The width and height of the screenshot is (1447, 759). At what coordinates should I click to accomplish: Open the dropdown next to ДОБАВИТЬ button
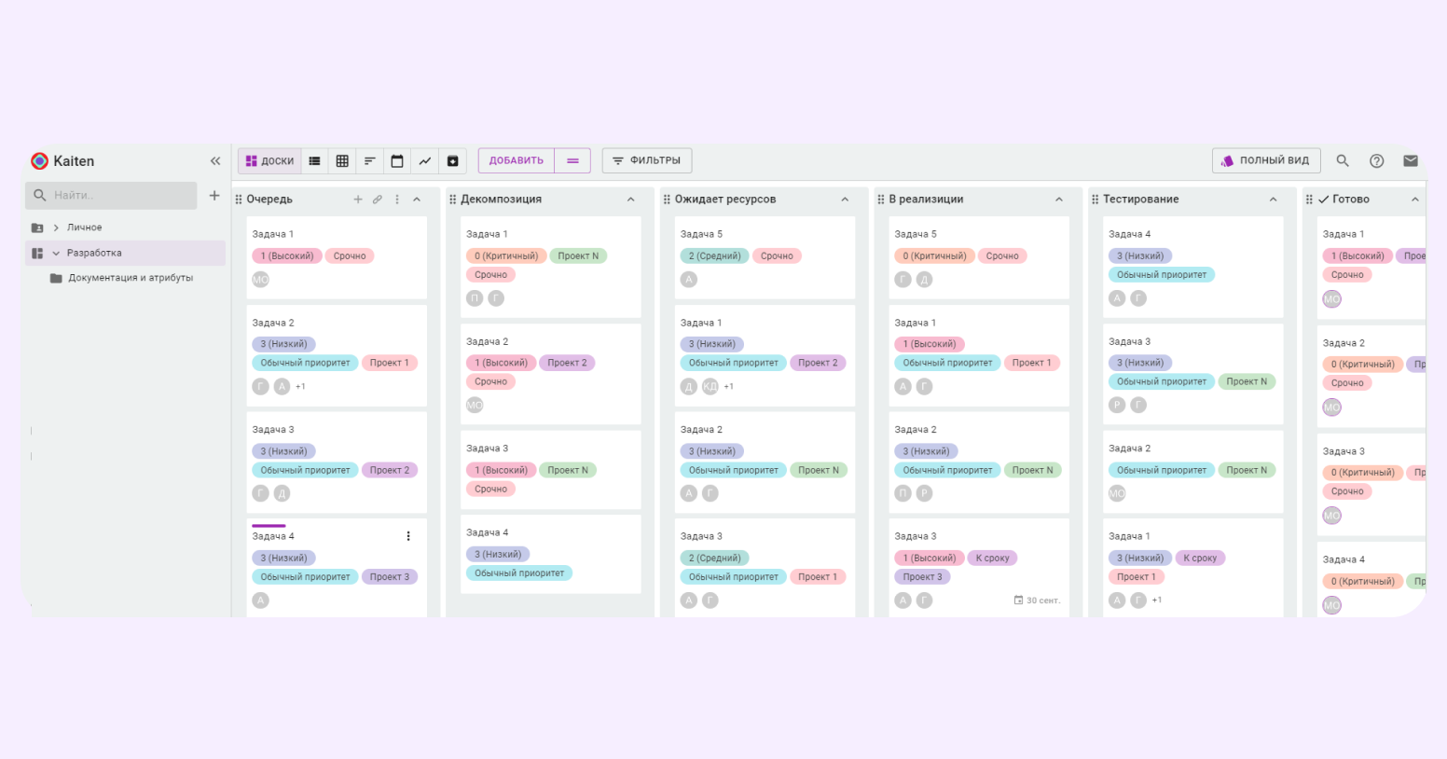tap(572, 161)
